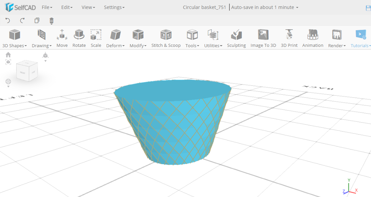Select the blue basket model in viewport
The width and height of the screenshot is (371, 197).
(x=172, y=122)
